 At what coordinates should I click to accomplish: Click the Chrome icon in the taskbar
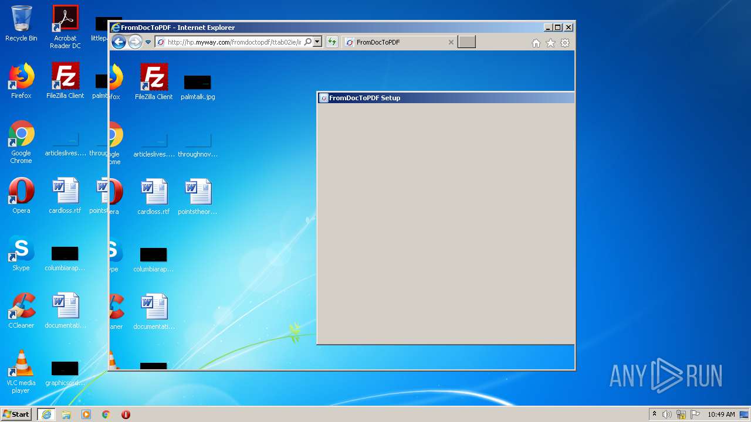pyautogui.click(x=106, y=414)
